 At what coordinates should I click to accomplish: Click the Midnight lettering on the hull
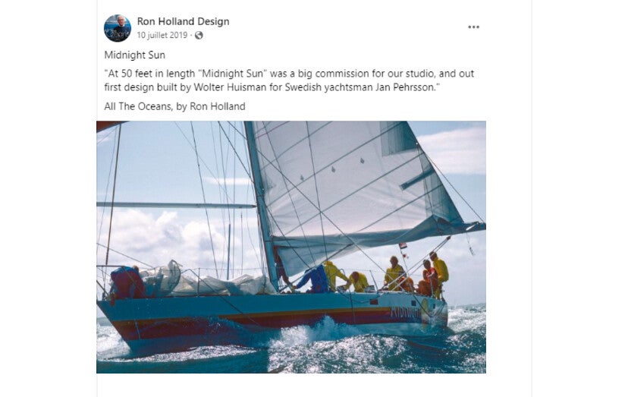coord(404,312)
